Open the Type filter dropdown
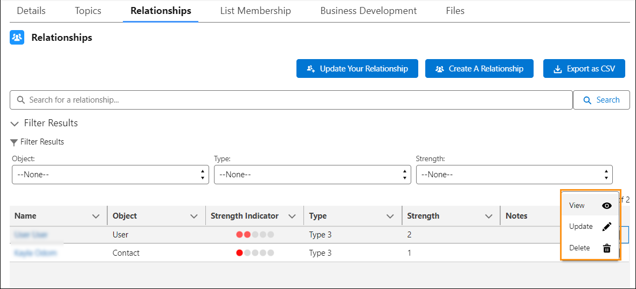Image resolution: width=636 pixels, height=289 pixels. click(x=312, y=175)
